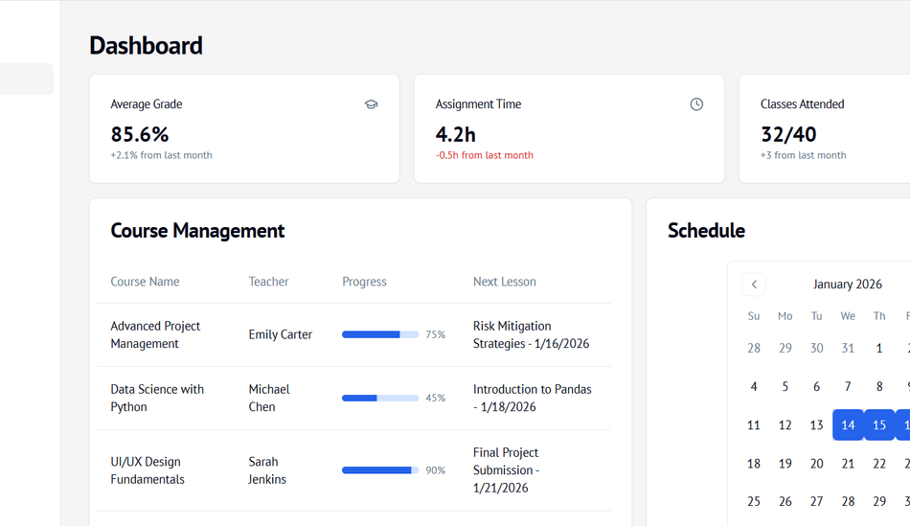Viewport: 910px width, 526px height.
Task: Choose December 31 in the calendar
Action: tap(848, 349)
